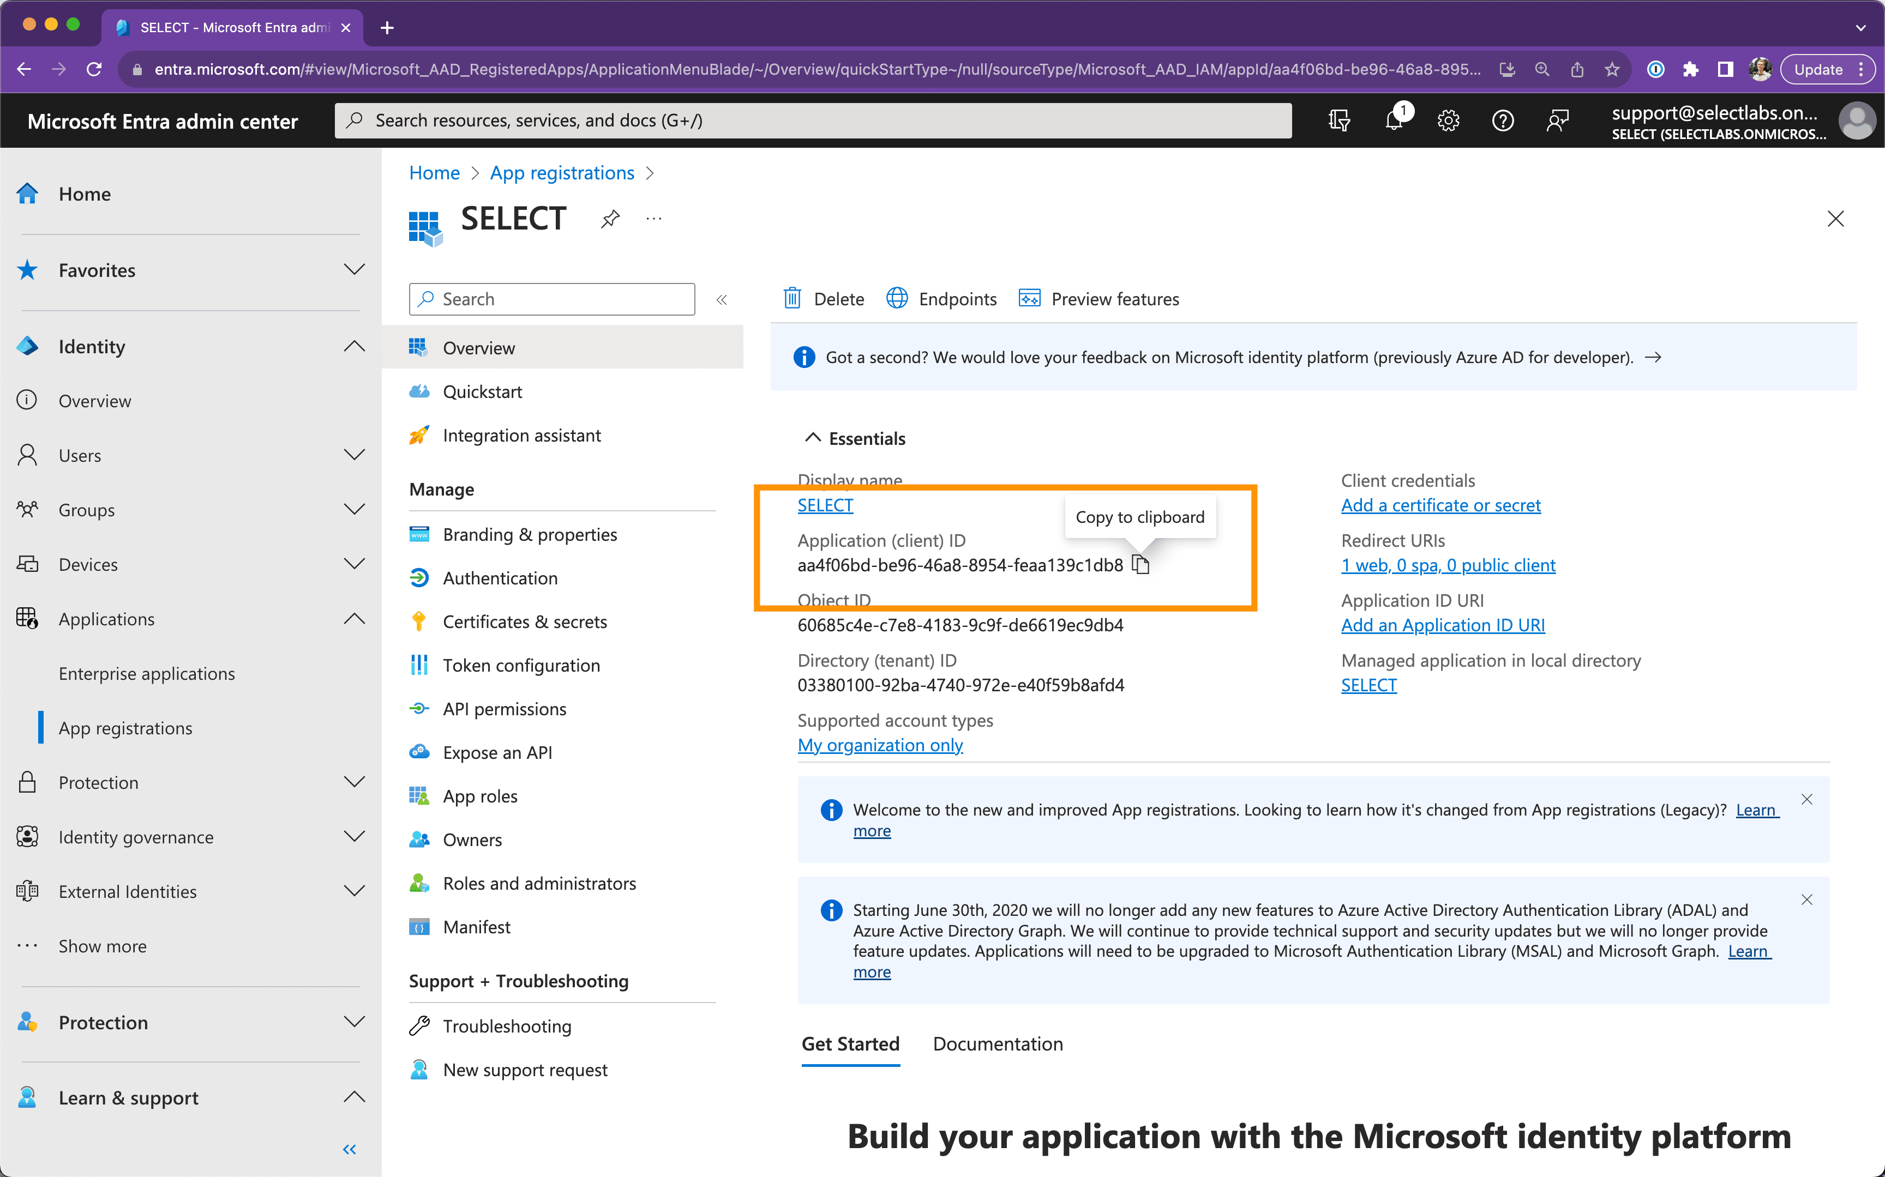Focus the Search resources, services, and docs box
Viewport: 1885px width, 1177px height.
[813, 120]
